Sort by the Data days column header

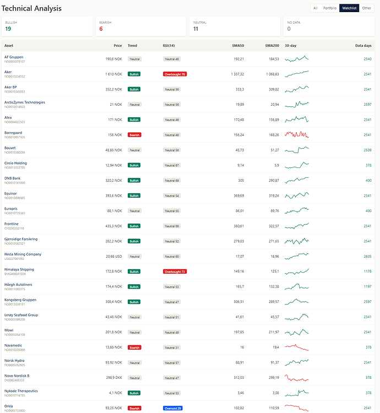click(x=363, y=46)
